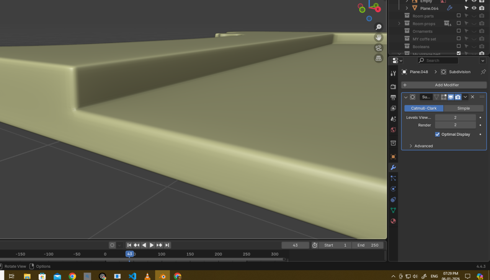Expand the Room props collection

399,23
